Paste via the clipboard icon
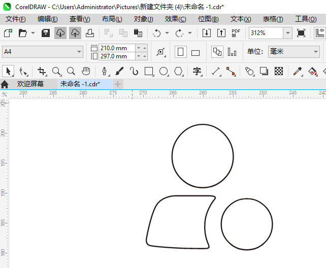326x268 pixels. pos(138,33)
